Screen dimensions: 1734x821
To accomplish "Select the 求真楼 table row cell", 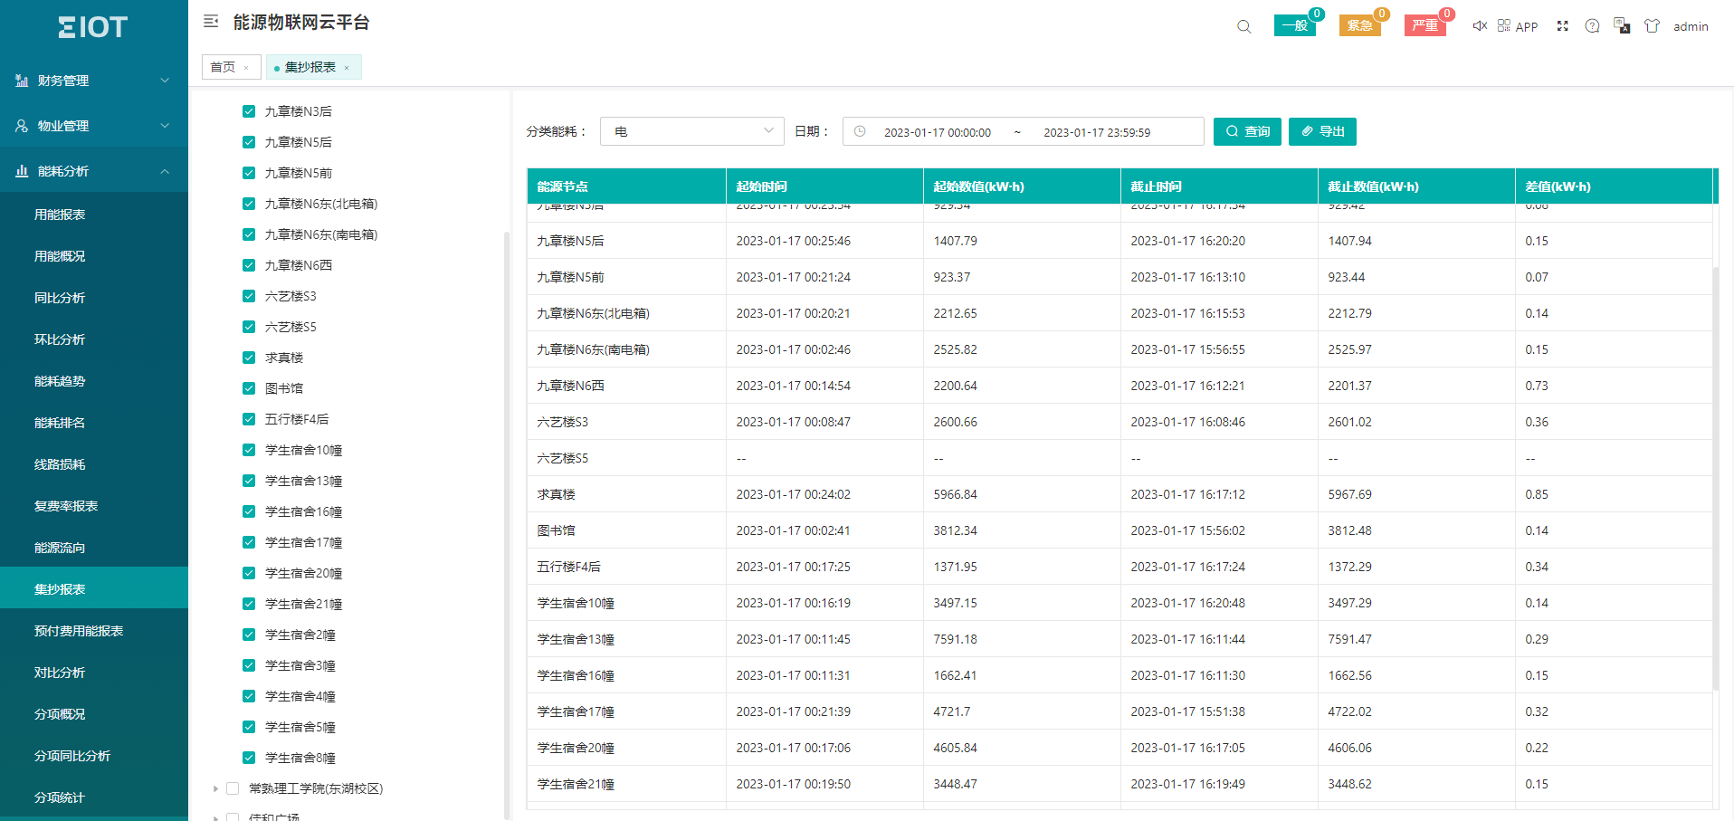I will tap(626, 494).
